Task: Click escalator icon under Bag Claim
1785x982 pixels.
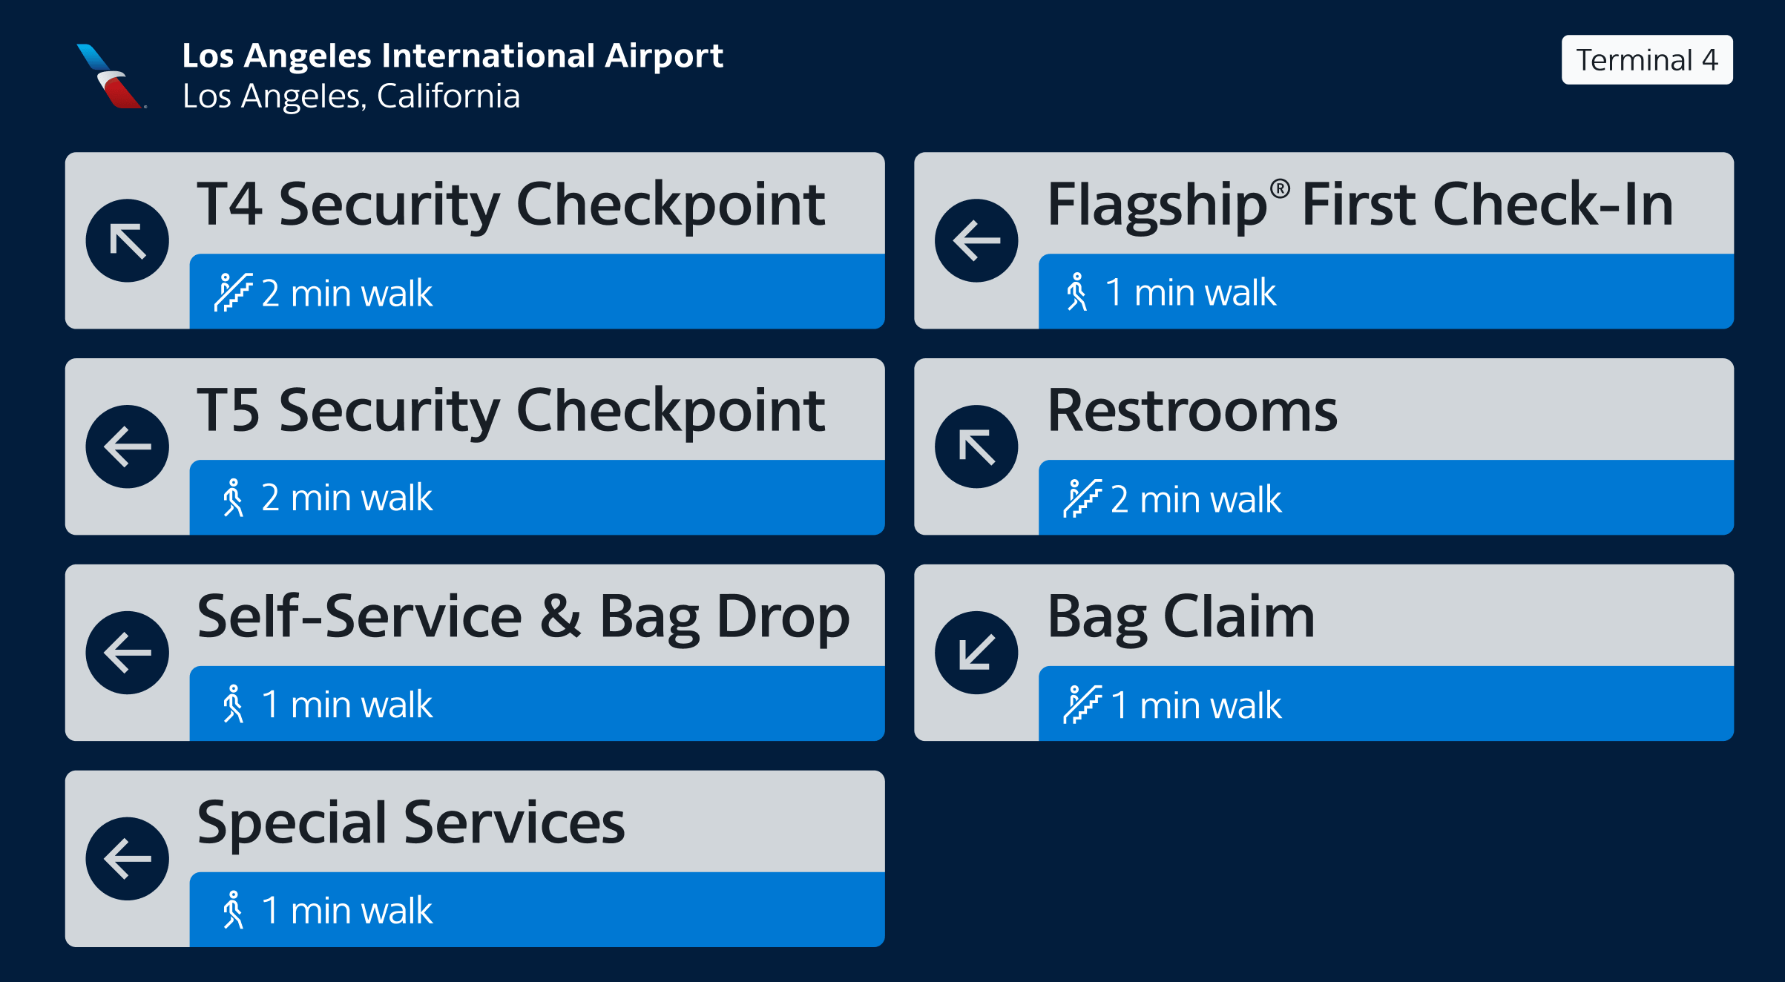Action: coord(1082,705)
